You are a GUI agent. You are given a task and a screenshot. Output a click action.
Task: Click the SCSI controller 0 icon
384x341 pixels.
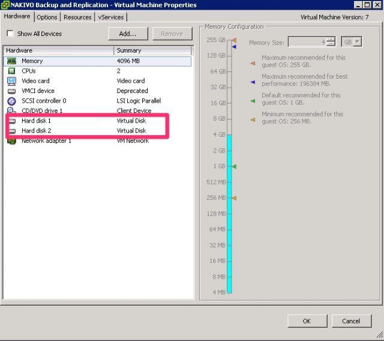coord(11,101)
